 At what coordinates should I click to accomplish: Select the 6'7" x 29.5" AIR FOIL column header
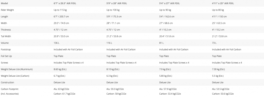[65, 3]
